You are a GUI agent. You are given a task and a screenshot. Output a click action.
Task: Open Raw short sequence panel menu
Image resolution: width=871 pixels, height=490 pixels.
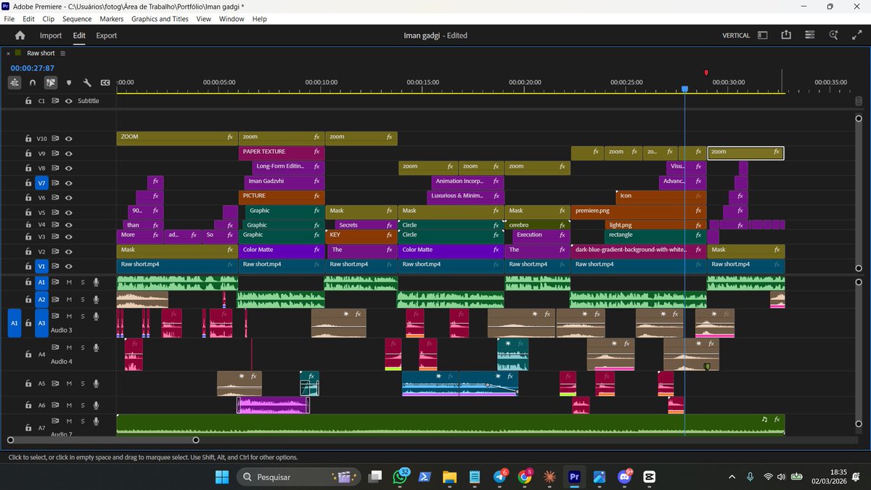63,53
